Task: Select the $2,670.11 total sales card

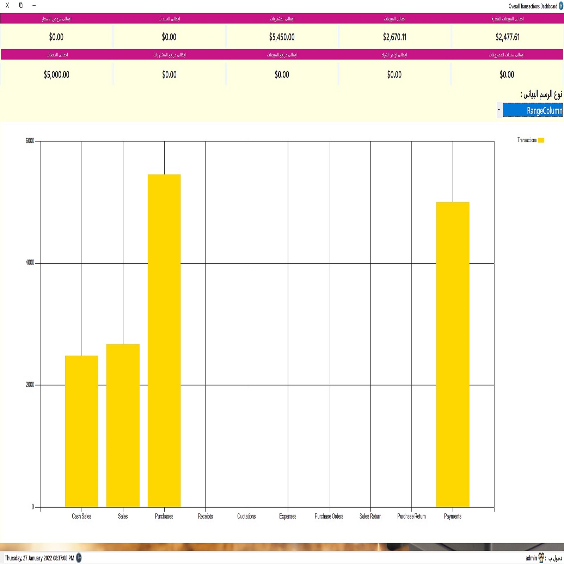Action: pyautogui.click(x=394, y=37)
